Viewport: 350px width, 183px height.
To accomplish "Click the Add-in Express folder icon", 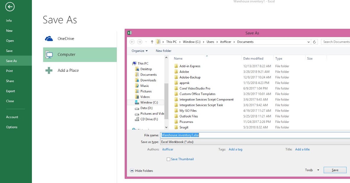I will [x=176, y=66].
